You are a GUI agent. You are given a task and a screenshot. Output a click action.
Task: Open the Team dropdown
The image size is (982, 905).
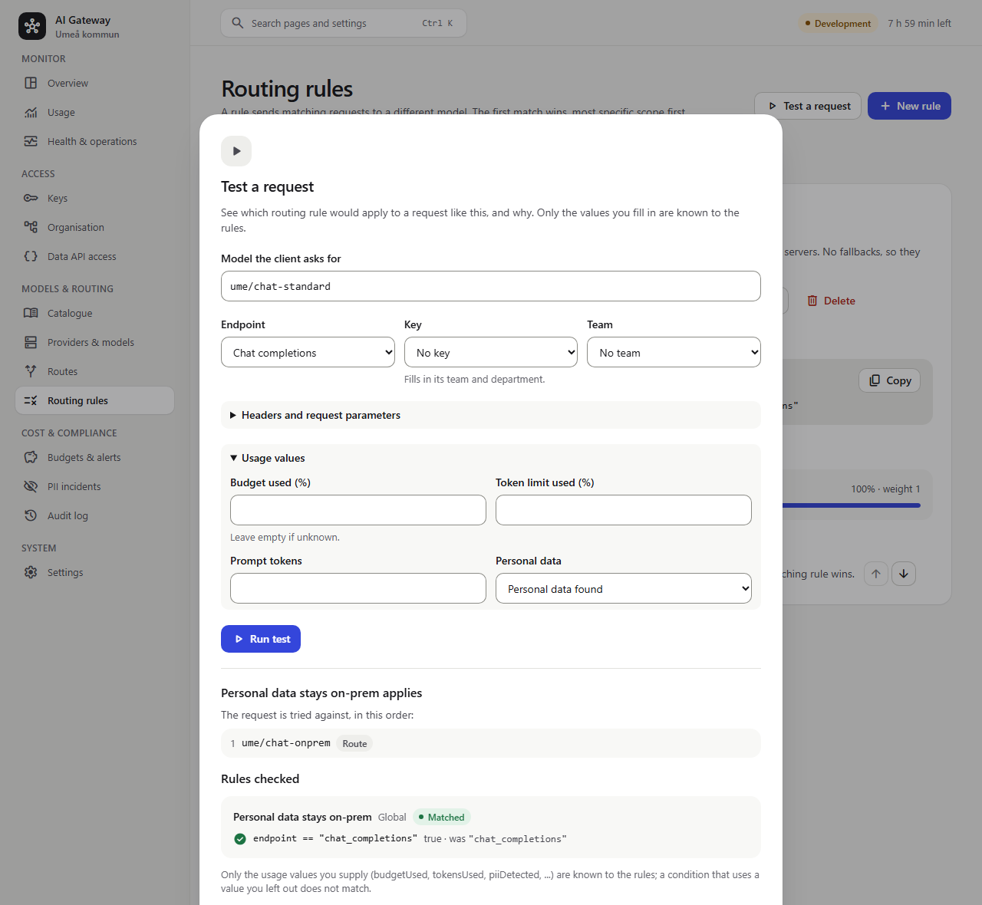click(x=674, y=352)
